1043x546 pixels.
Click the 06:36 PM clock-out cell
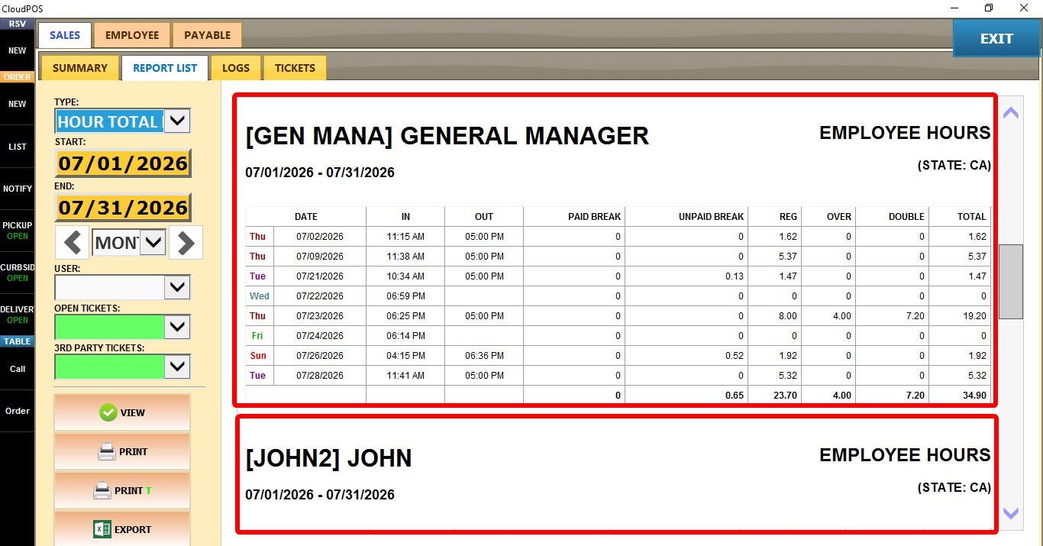pos(484,356)
